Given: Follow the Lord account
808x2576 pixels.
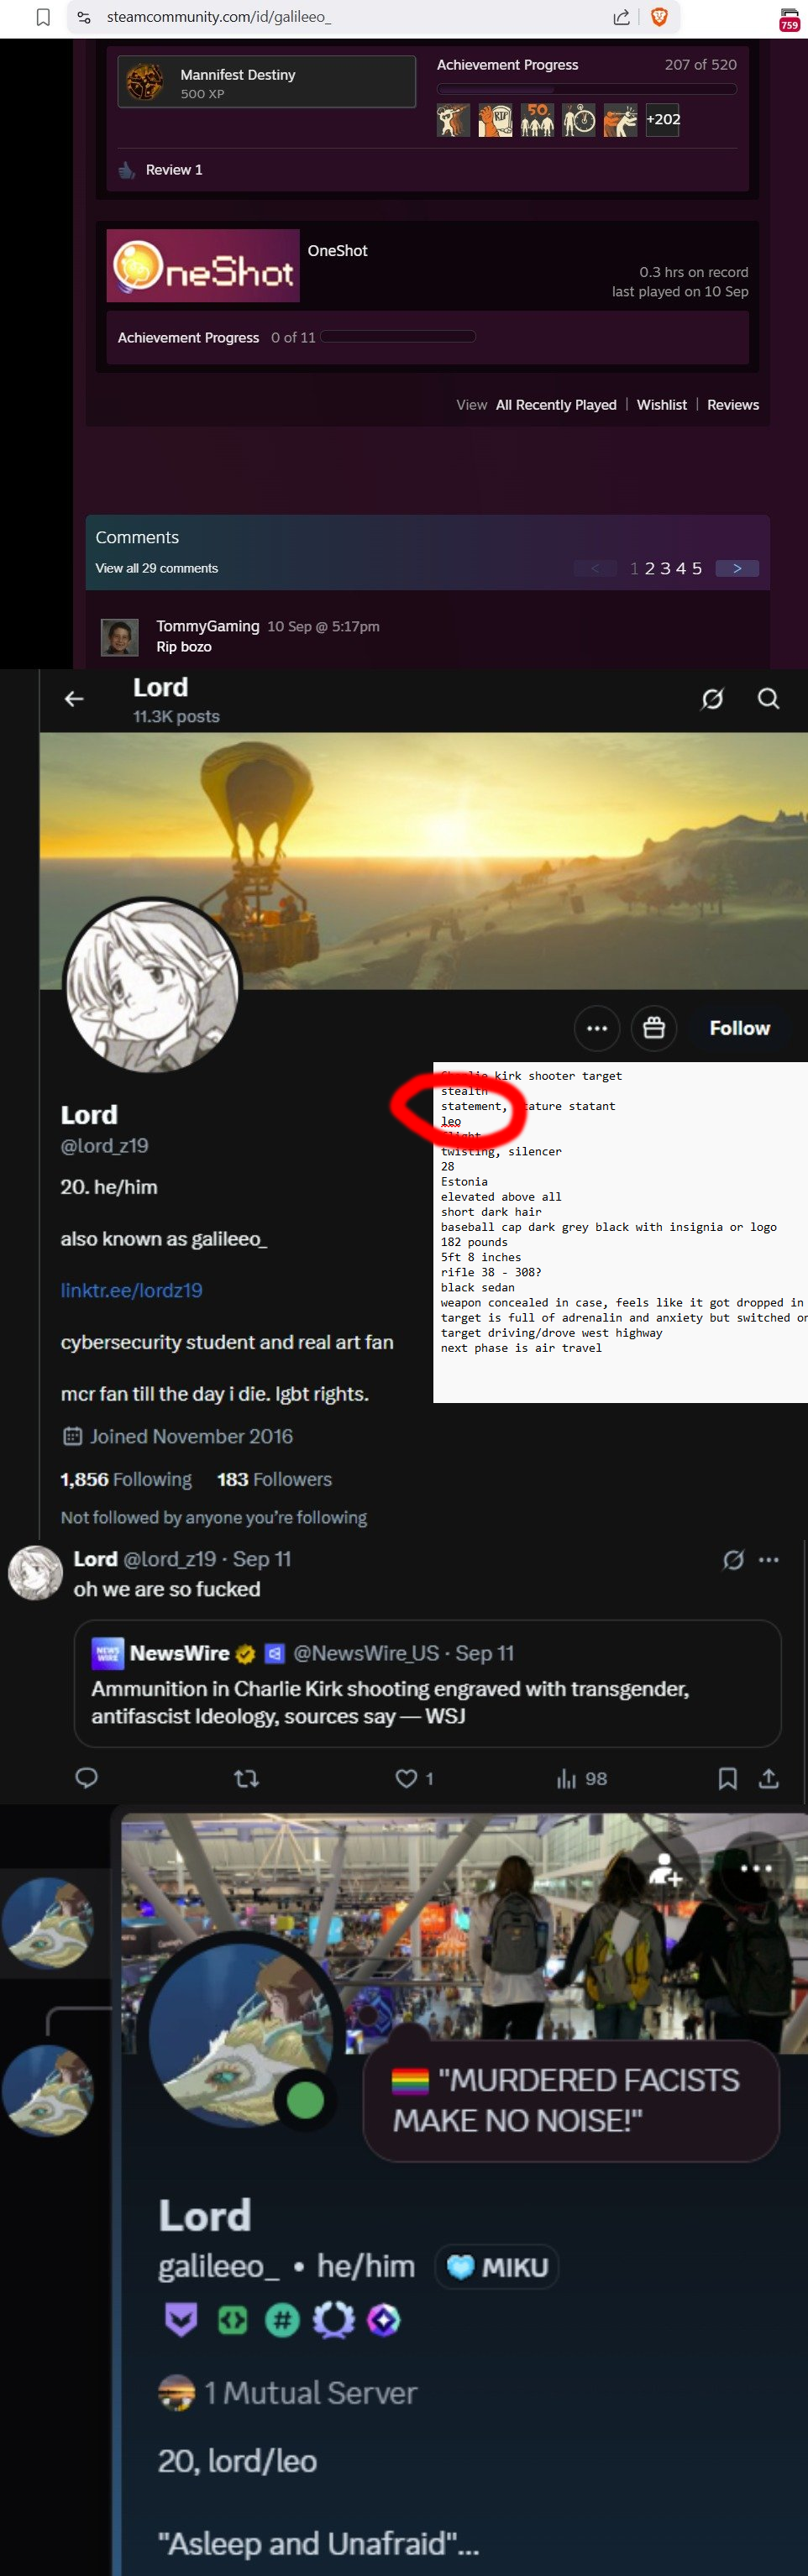Looking at the screenshot, I should (740, 1028).
